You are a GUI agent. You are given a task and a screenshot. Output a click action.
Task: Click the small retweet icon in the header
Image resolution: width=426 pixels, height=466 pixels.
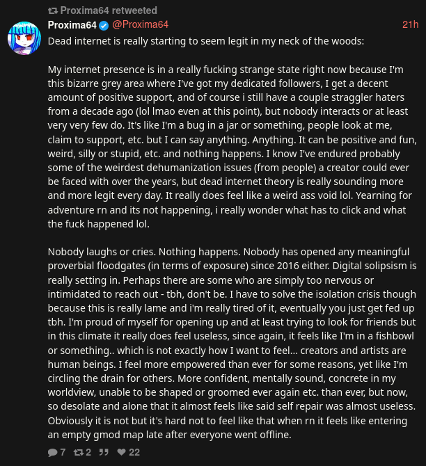coord(53,10)
